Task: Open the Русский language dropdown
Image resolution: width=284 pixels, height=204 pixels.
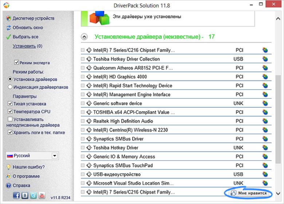Action: click(x=54, y=156)
